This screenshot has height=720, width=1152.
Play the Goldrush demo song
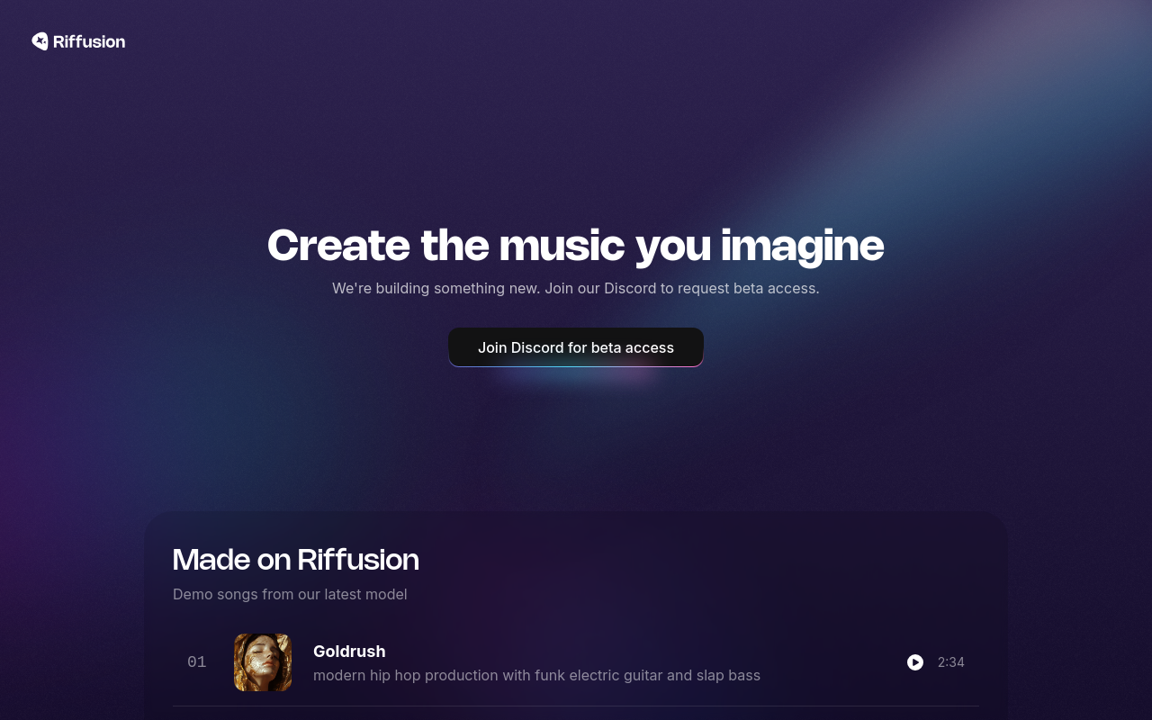[915, 662]
